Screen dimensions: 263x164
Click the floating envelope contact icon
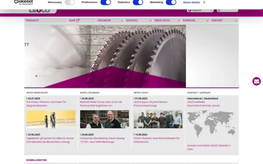pyautogui.click(x=256, y=81)
